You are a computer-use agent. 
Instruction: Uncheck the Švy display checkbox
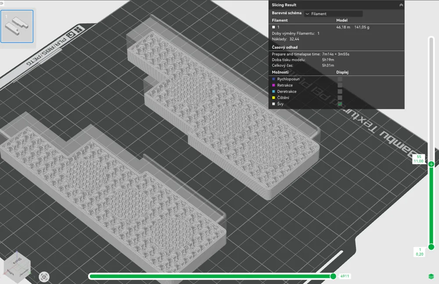click(340, 104)
